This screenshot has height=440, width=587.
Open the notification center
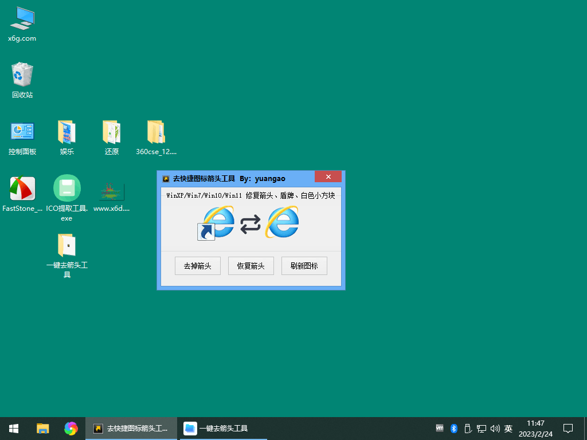click(x=568, y=428)
